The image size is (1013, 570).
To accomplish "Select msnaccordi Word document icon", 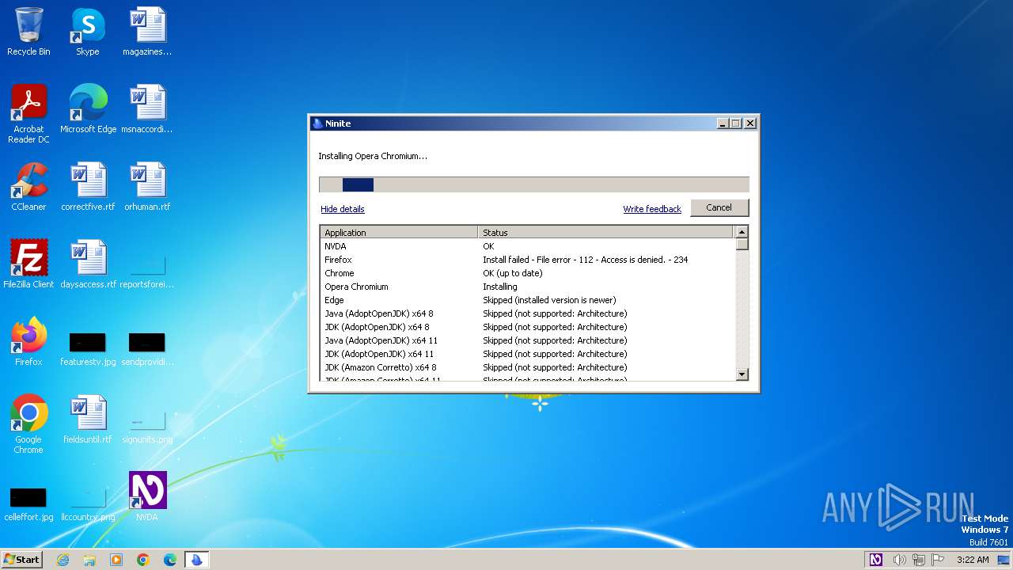I will click(147, 109).
